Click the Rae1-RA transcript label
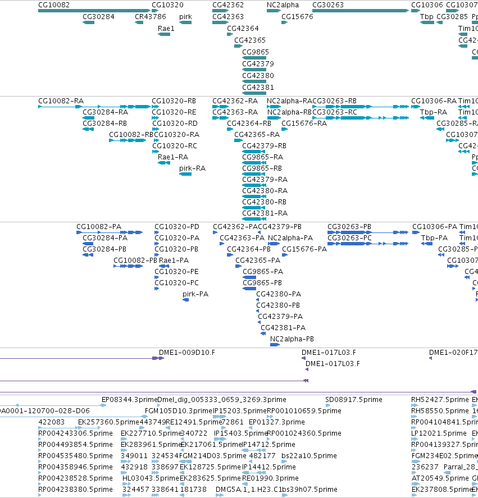This screenshot has width=478, height=498. tap(173, 157)
